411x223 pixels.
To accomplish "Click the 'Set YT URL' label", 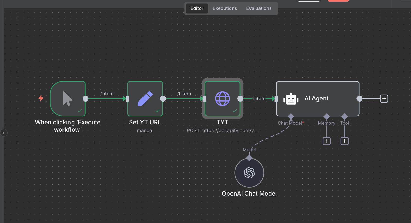I will coord(145,122).
